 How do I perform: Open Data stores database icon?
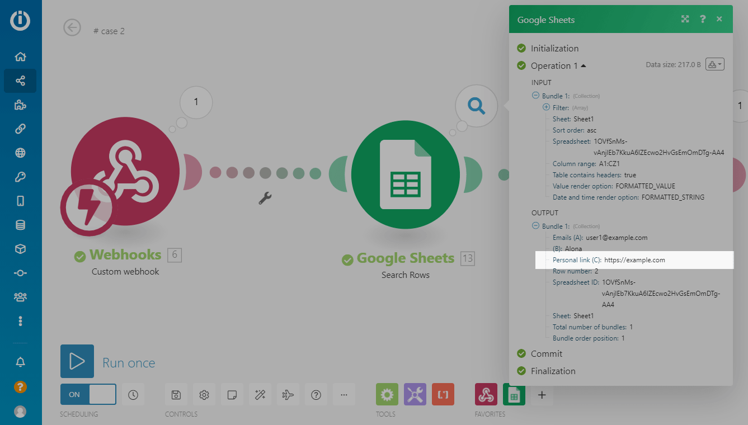click(x=21, y=225)
